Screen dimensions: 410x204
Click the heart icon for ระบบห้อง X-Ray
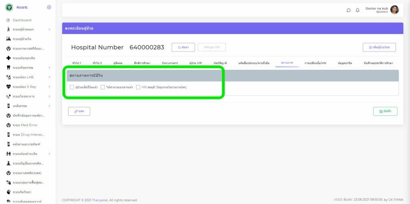(x=8, y=87)
